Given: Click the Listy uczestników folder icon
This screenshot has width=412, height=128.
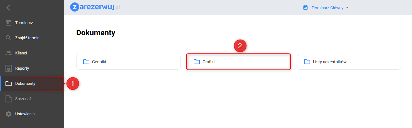Looking at the screenshot, I should pos(307,62).
